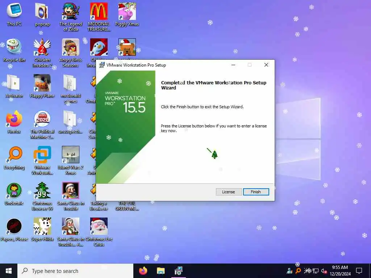Launch Everything search desktop shortcut
Screen dimensions: 371x278
14,158
